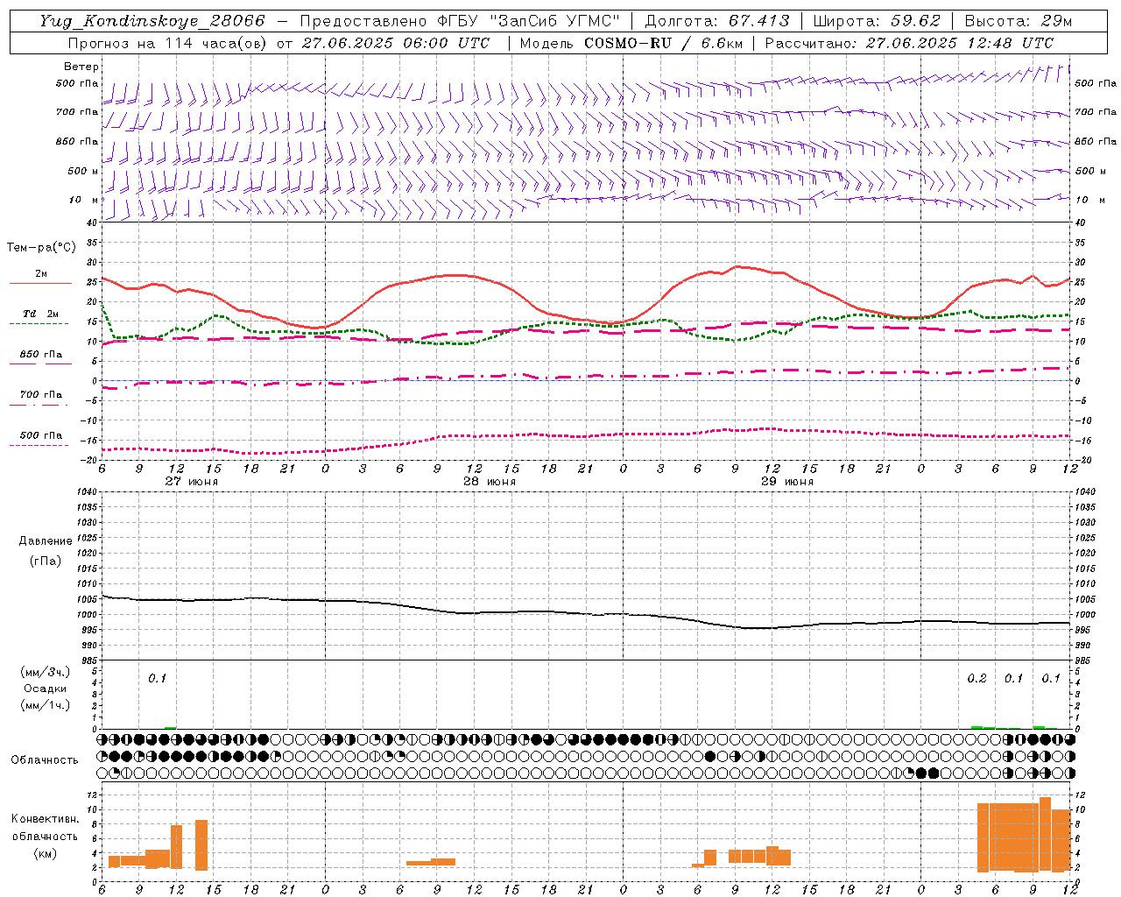Select the Td 2м legend label
This screenshot has height=897, width=1121.
point(41,314)
